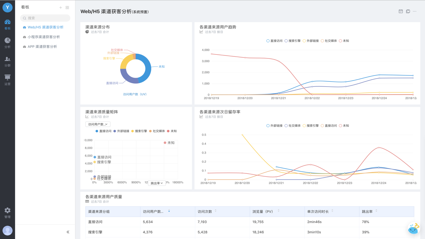Open the 跳出率 axis dropdown
This screenshot has height=239, width=425.
[157, 183]
